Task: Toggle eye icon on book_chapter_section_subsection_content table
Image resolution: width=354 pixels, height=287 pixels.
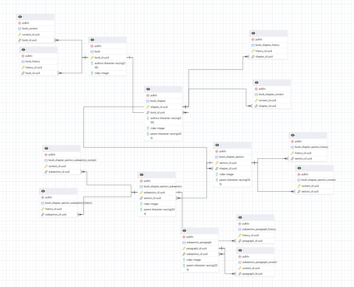Action: 46,149
